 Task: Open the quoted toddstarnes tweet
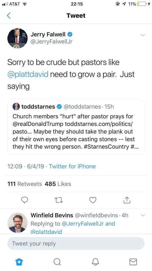click(x=76, y=126)
